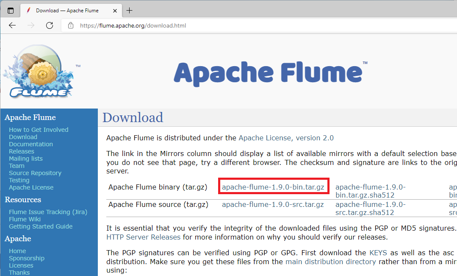The width and height of the screenshot is (457, 276).
Task: Open the Licenses sidebar link
Action: (21, 265)
